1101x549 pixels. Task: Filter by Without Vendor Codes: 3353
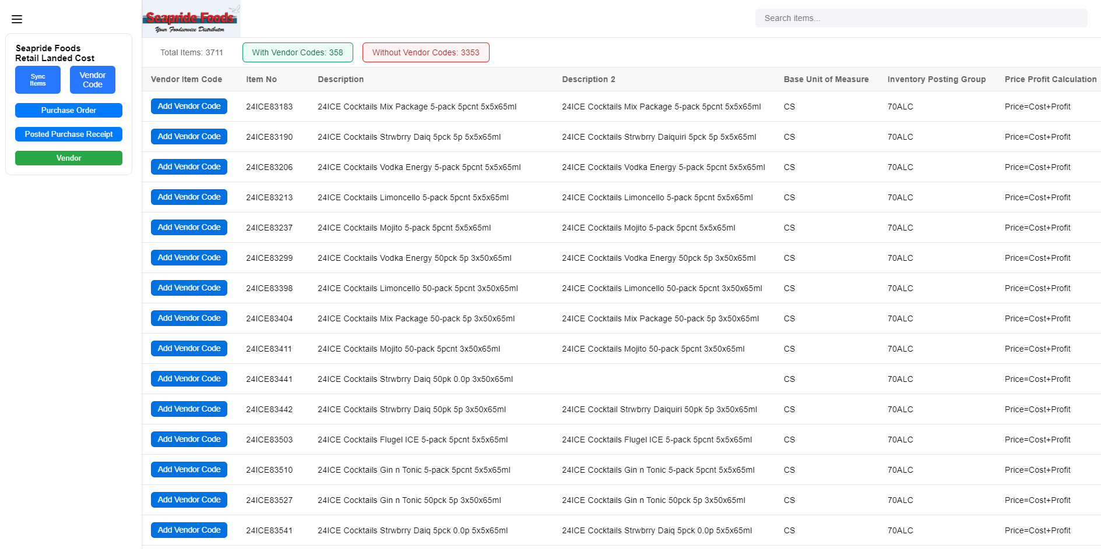426,52
